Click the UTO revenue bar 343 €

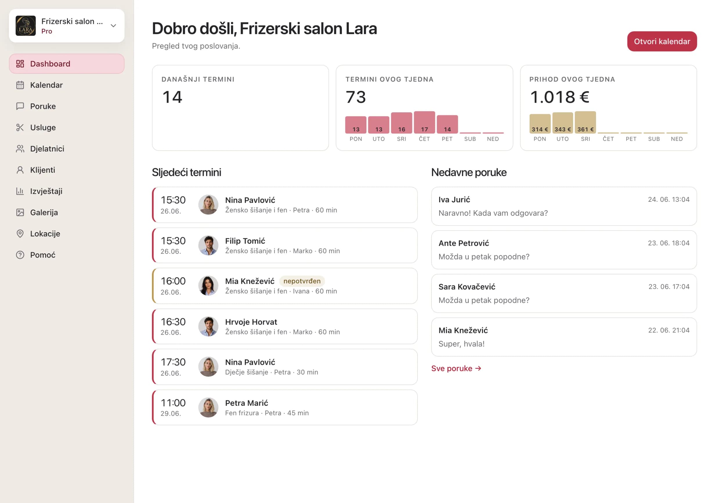click(562, 123)
